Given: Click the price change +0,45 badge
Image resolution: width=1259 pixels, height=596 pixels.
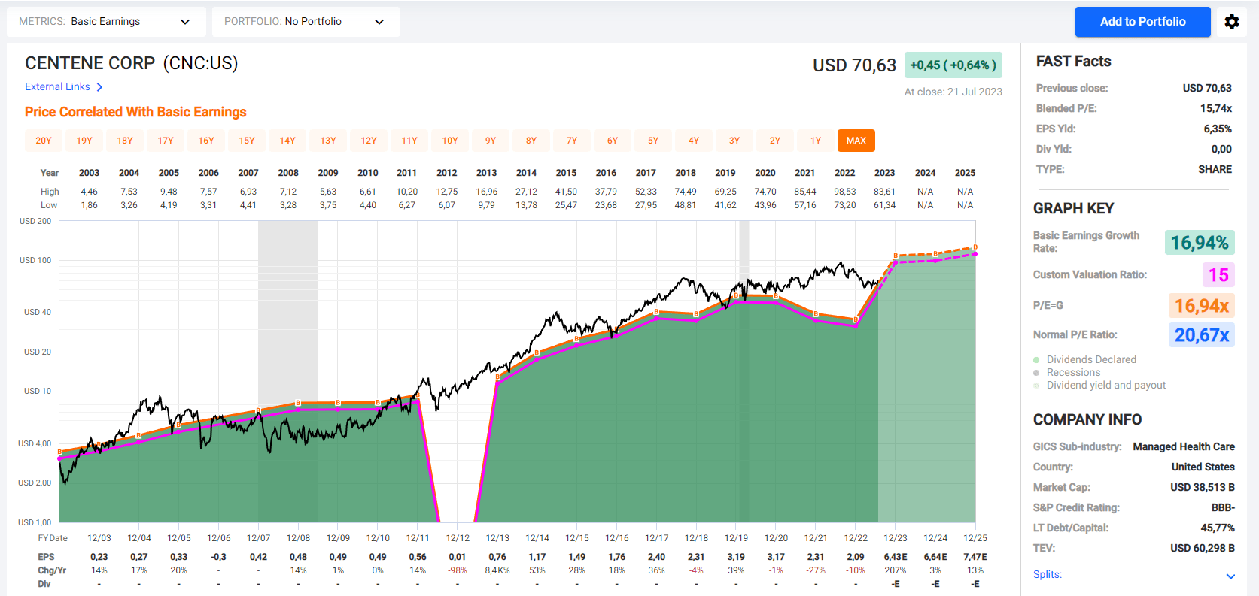Looking at the screenshot, I should [x=953, y=65].
